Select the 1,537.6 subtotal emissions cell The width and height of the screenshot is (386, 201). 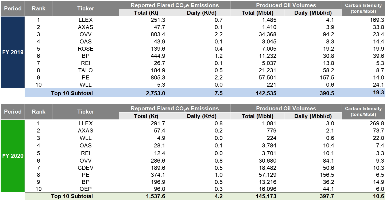tap(156, 196)
